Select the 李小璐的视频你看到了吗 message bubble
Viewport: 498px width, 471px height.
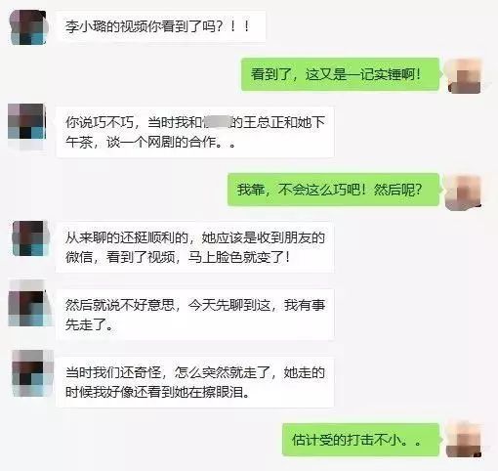coord(161,26)
